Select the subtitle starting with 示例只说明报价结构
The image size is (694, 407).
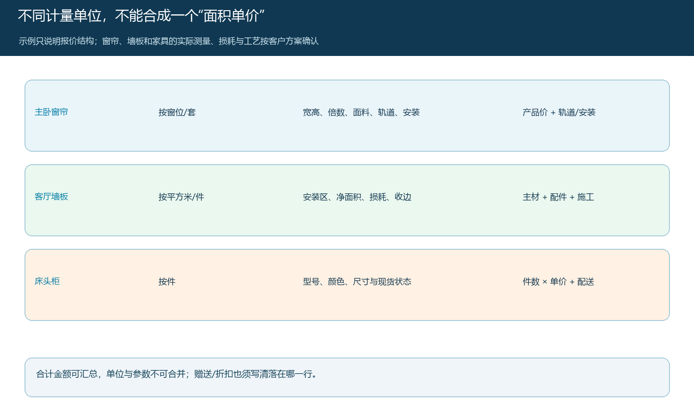(168, 41)
